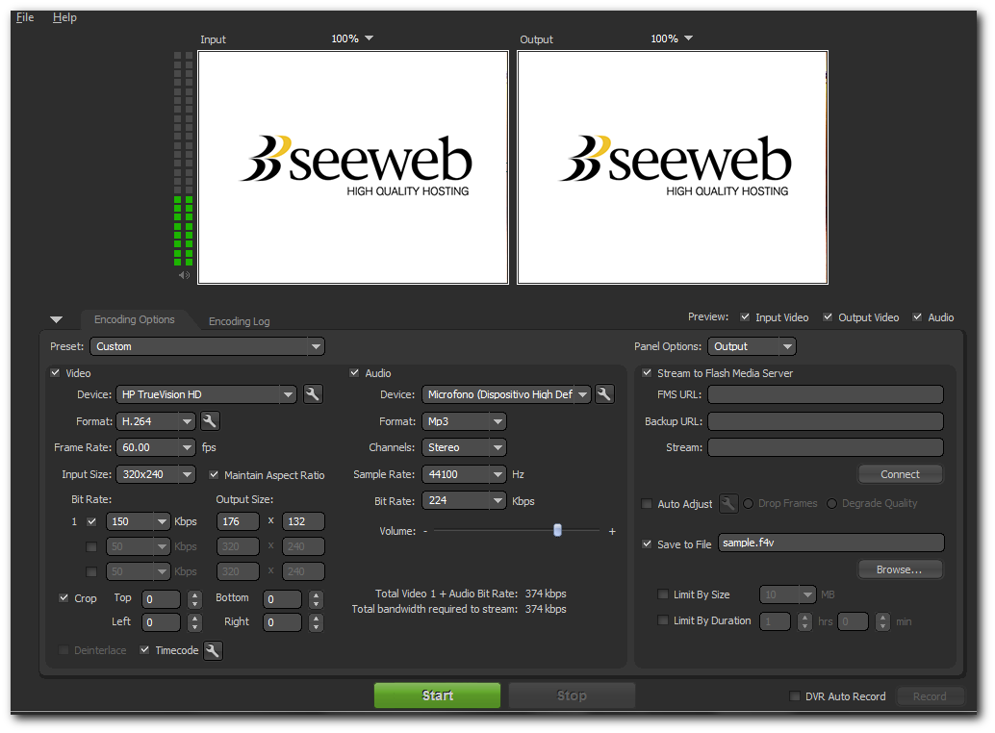
Task: Click the Record button
Action: [930, 696]
